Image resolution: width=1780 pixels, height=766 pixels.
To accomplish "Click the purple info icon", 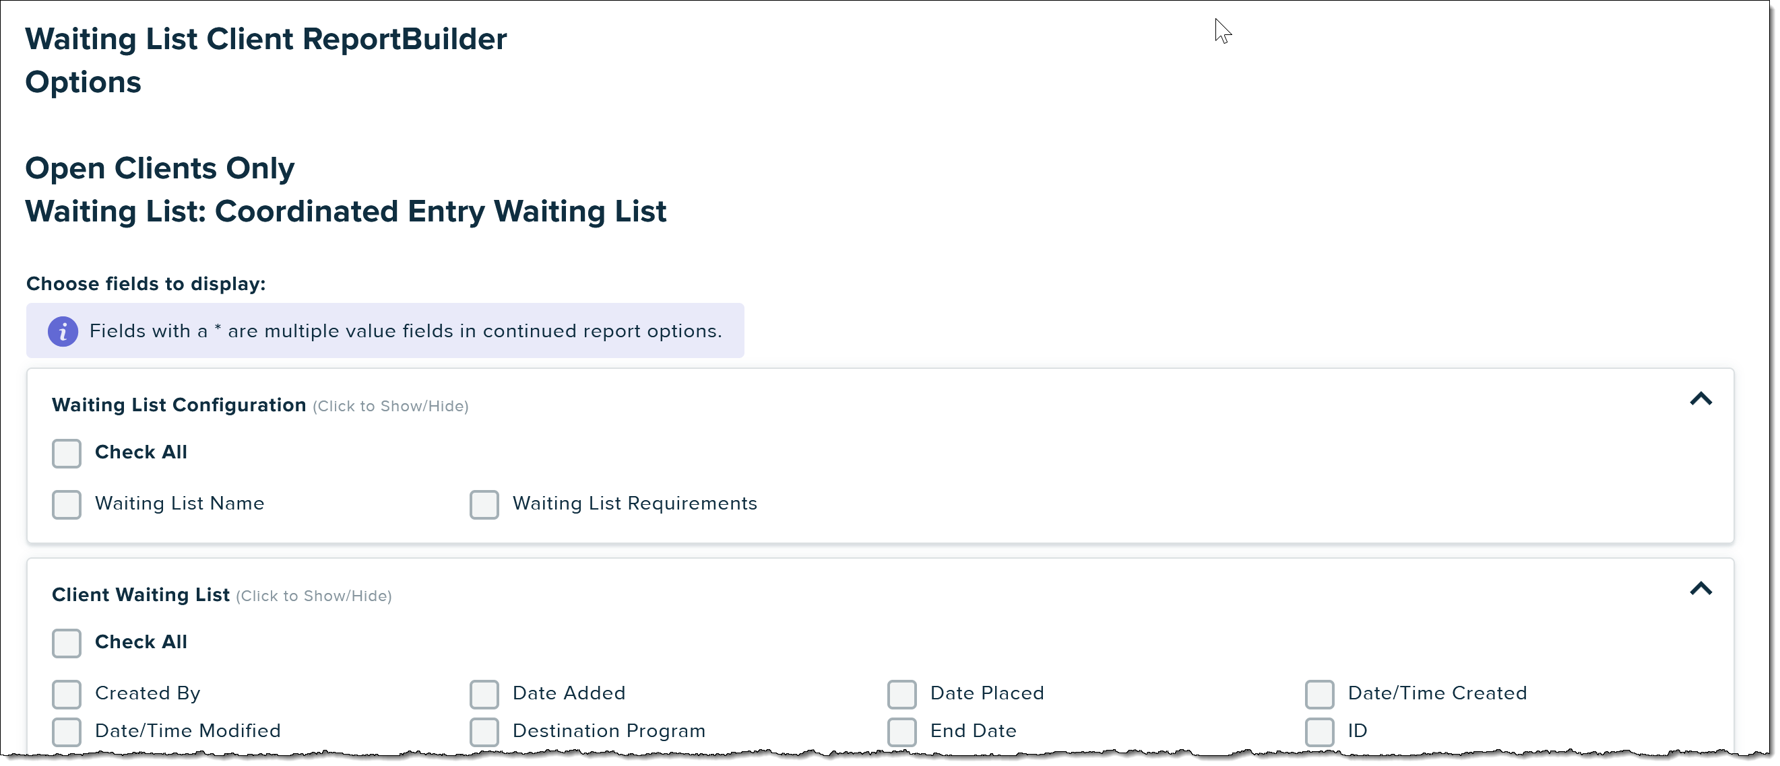I will [x=63, y=332].
